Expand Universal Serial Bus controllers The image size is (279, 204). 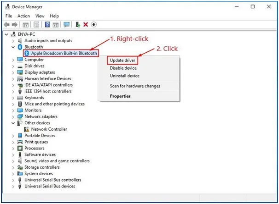point(13,180)
